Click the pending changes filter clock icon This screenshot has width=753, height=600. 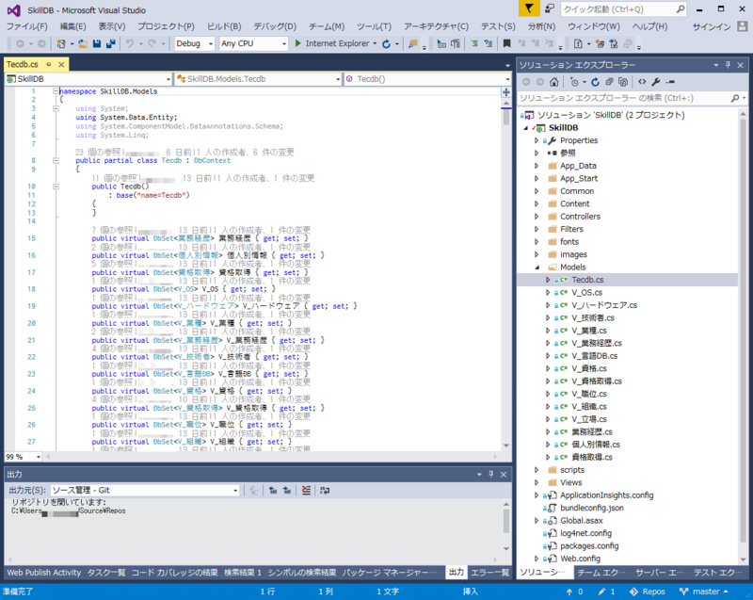(x=574, y=82)
